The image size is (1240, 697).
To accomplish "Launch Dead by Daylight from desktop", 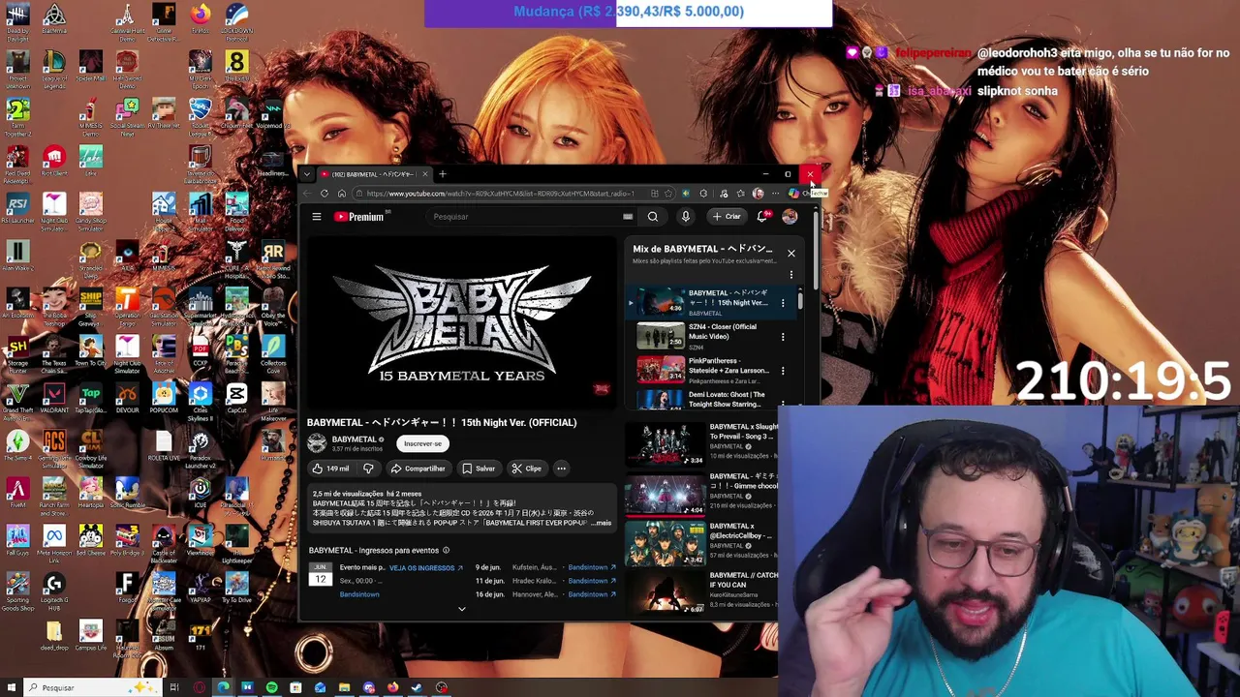I will 17,21.
